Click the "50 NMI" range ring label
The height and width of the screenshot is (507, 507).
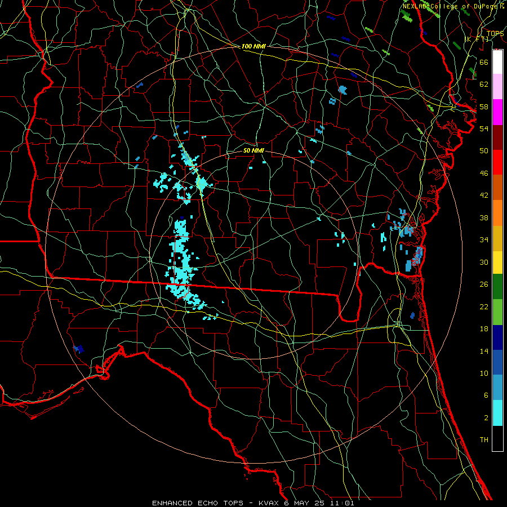coord(253,150)
